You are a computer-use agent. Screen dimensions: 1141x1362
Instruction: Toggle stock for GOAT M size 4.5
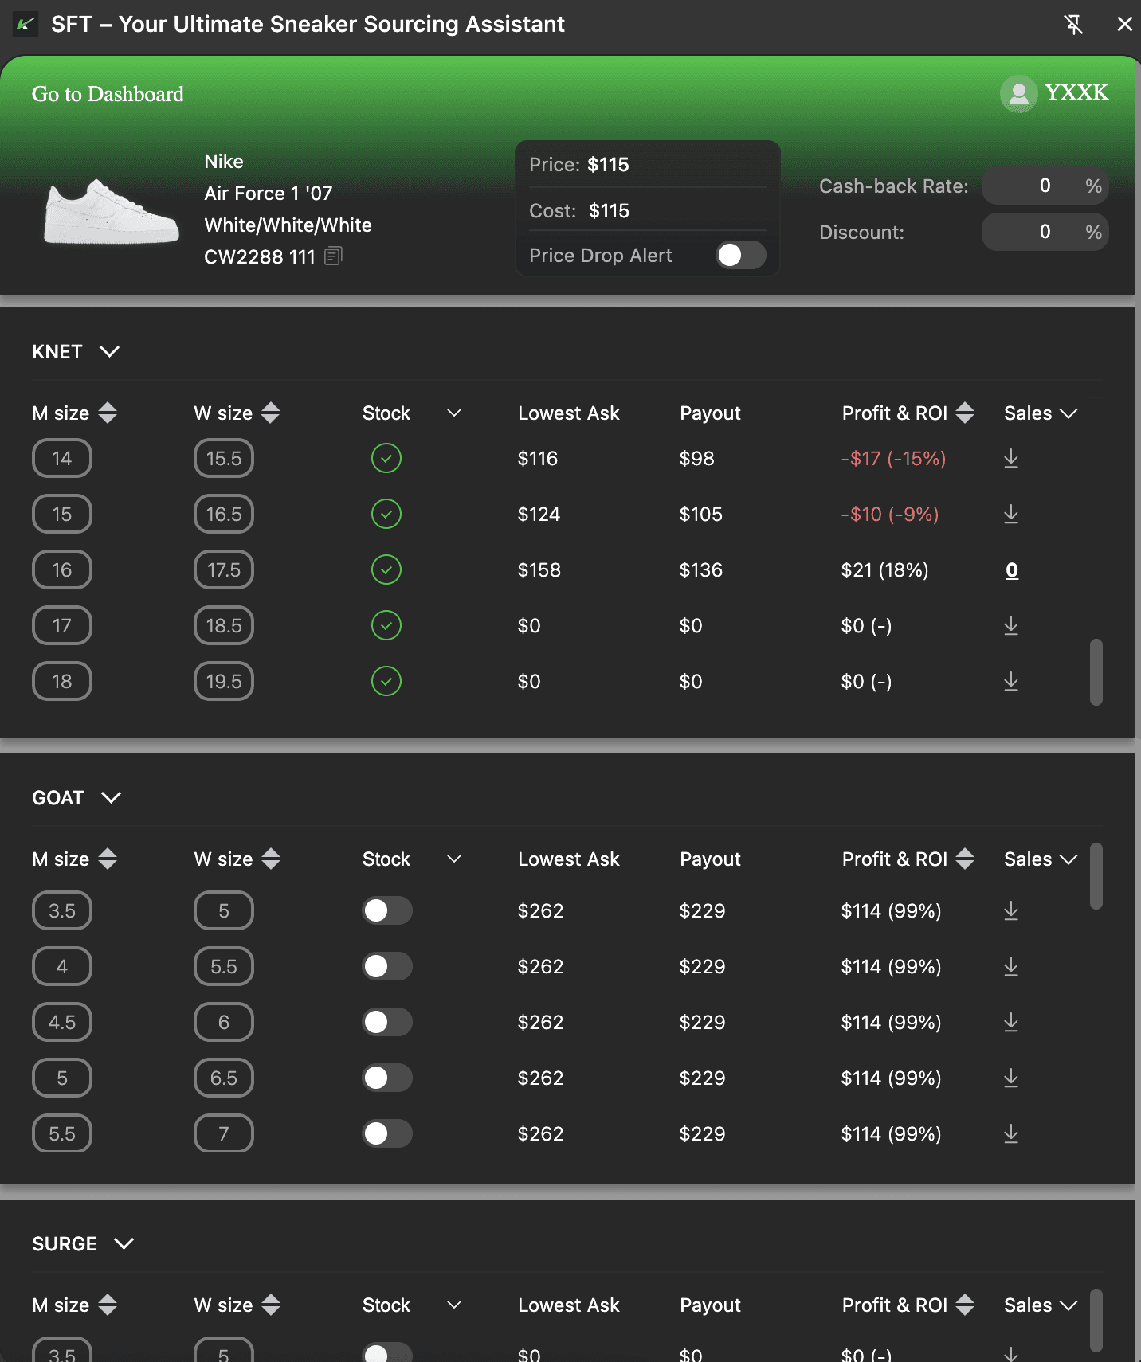click(x=387, y=1022)
